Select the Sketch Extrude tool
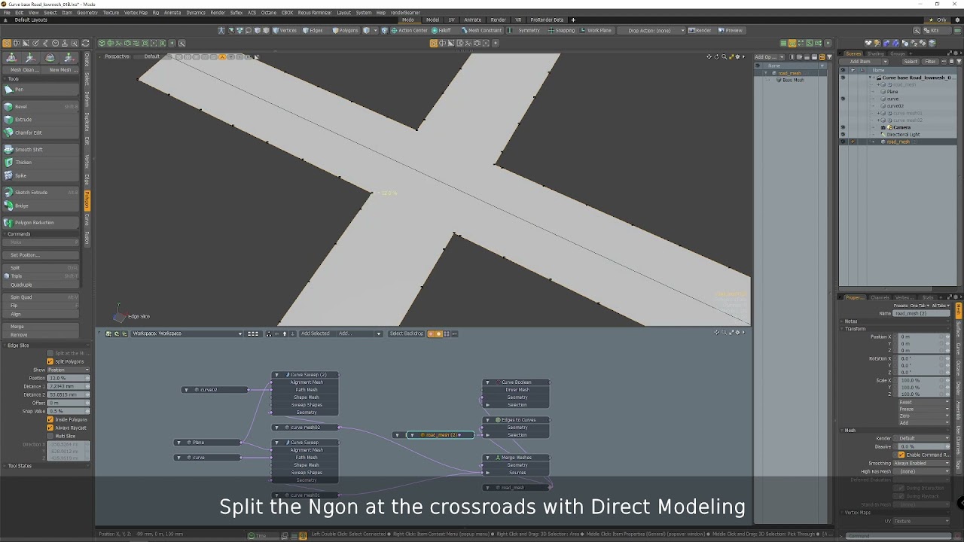This screenshot has height=542, width=964. [x=41, y=193]
